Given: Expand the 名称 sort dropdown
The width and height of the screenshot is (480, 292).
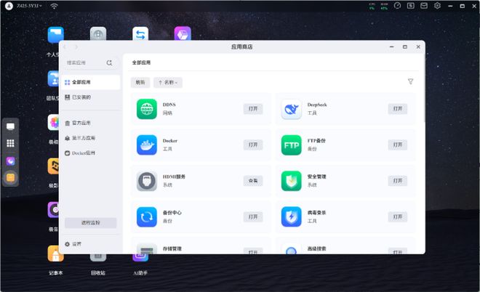Looking at the screenshot, I should (169, 83).
